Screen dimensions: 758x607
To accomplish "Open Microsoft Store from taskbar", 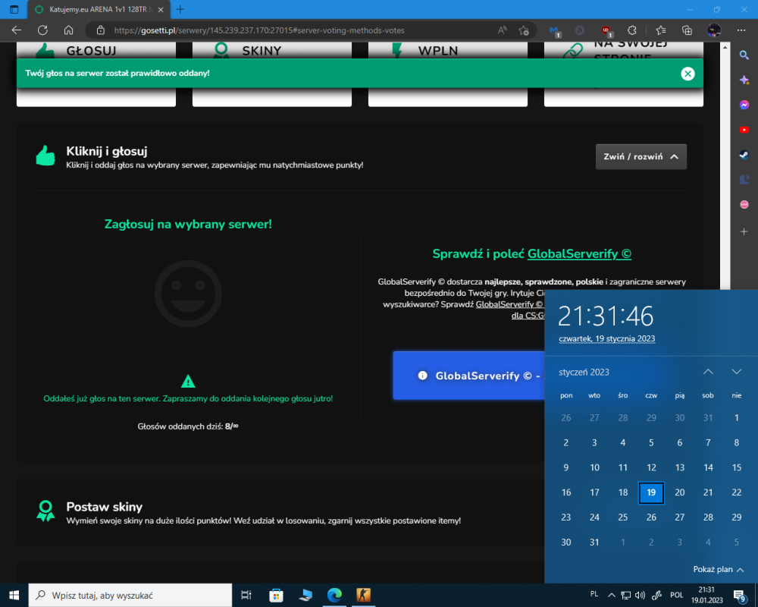I will 276,595.
